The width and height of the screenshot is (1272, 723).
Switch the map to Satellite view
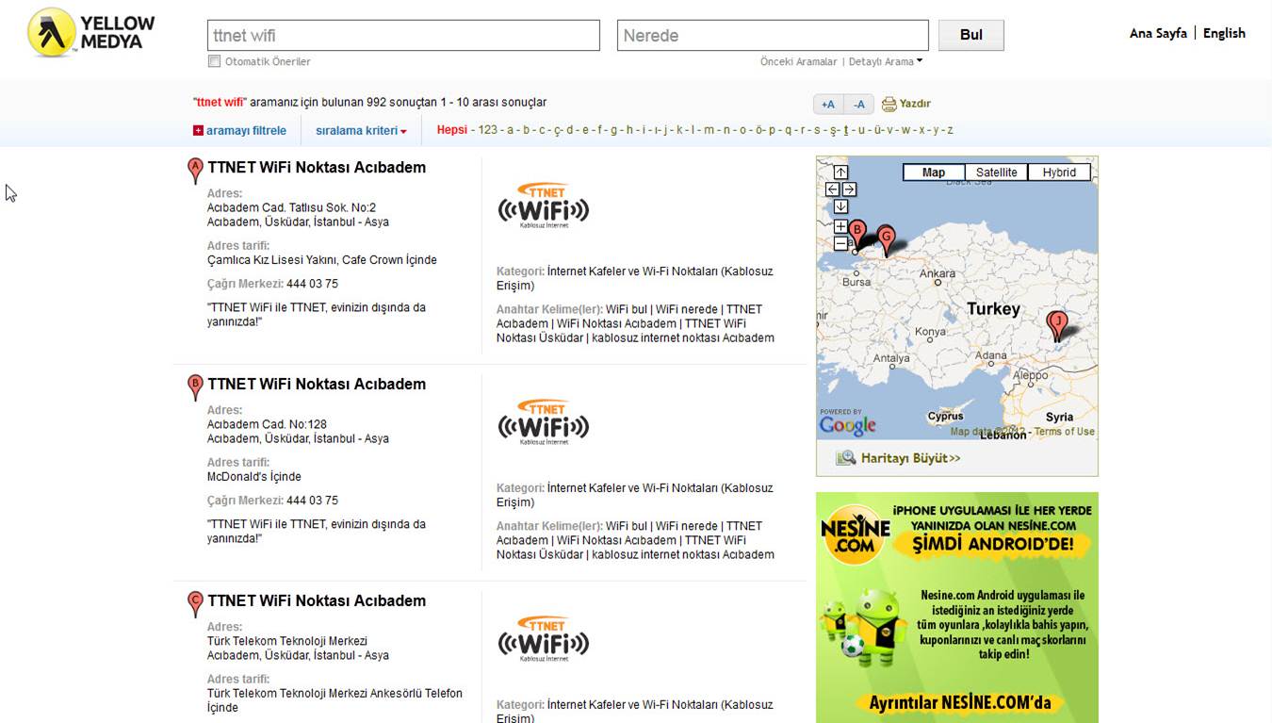(x=996, y=172)
